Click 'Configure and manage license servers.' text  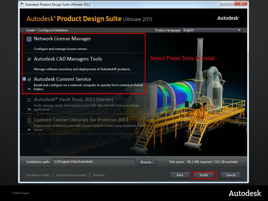[61, 49]
